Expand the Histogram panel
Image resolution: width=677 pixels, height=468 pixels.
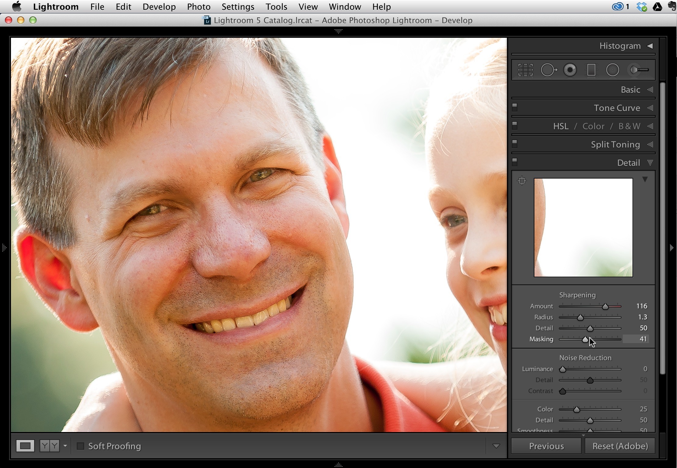[650, 46]
